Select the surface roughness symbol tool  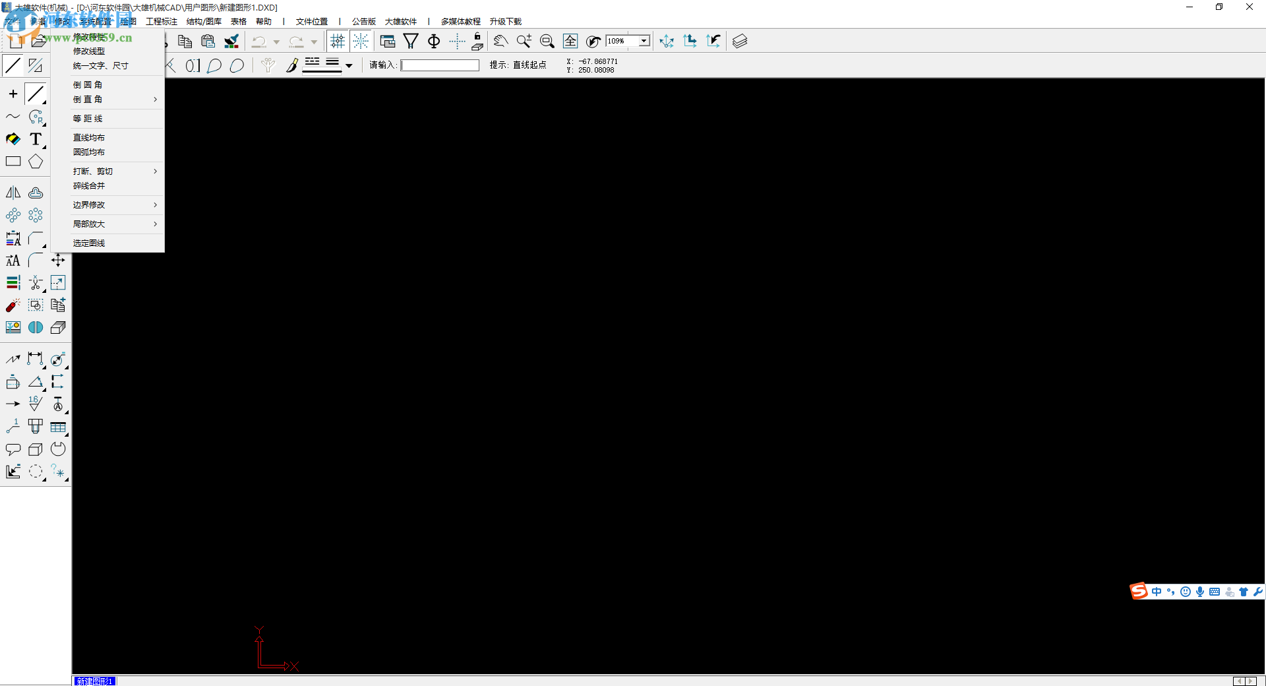[36, 404]
